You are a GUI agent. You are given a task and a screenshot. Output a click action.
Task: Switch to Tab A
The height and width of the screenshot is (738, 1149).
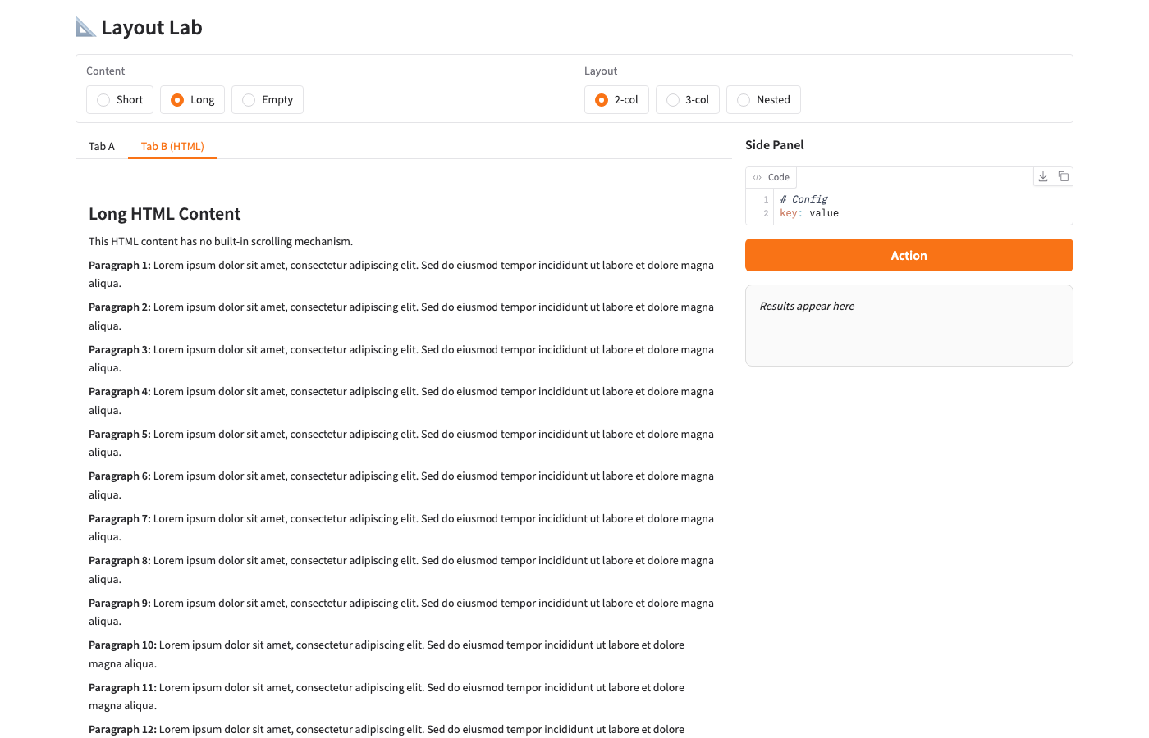coord(102,146)
